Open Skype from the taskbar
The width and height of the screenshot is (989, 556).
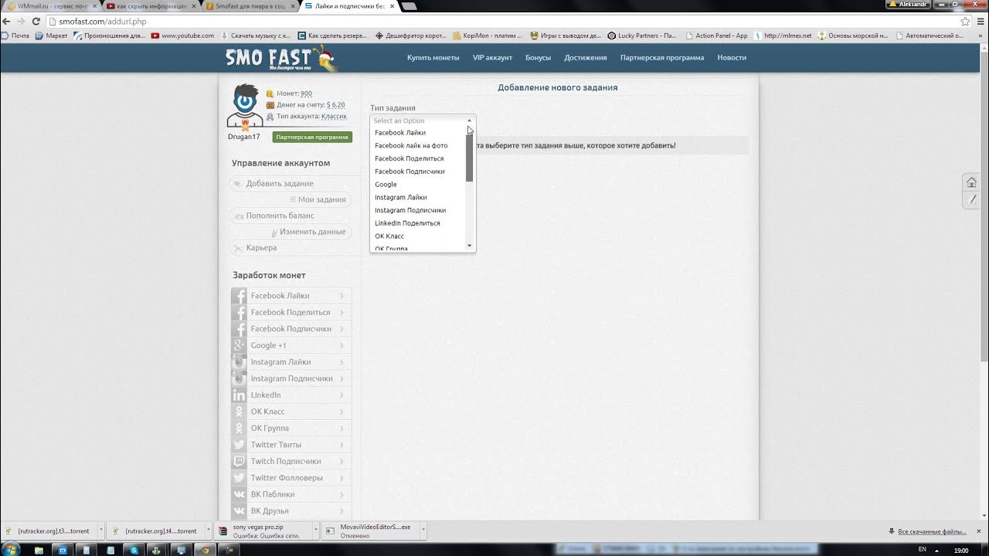[134, 550]
